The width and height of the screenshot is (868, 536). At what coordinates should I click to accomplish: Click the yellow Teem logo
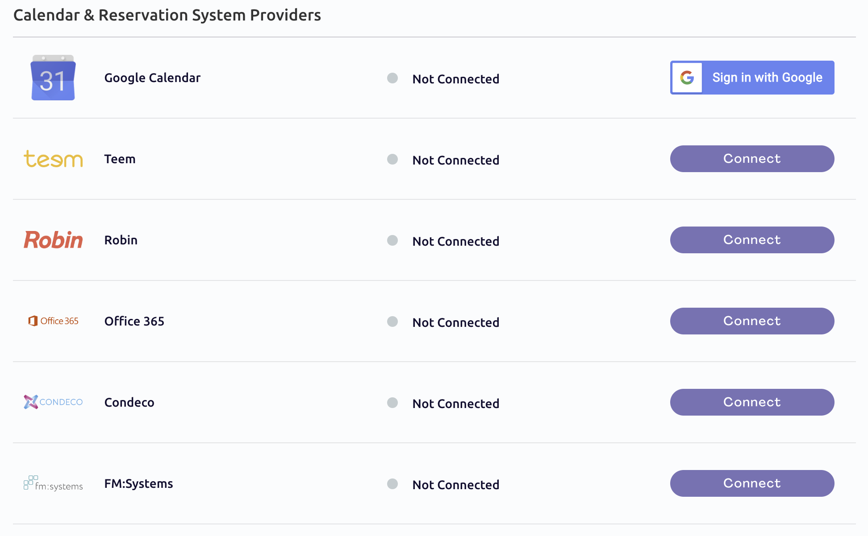[x=53, y=159]
